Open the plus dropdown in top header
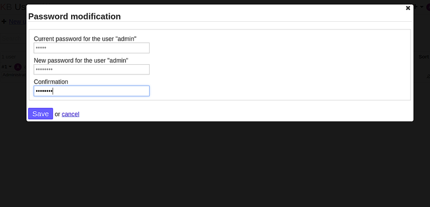The width and height of the screenshot is (430, 207). click(418, 7)
